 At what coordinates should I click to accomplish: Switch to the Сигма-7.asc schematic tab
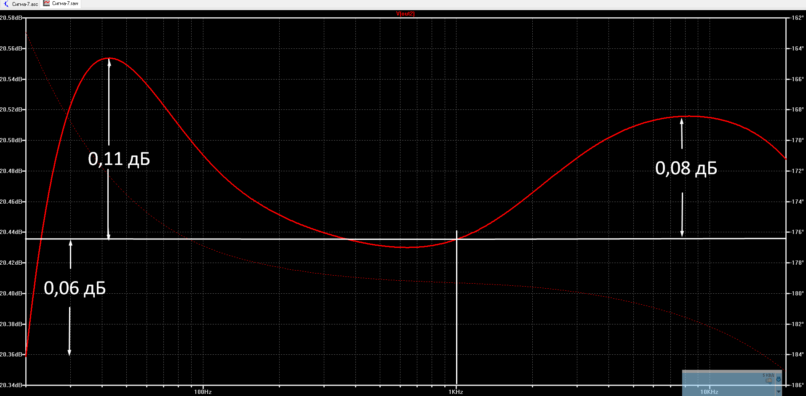21,4
